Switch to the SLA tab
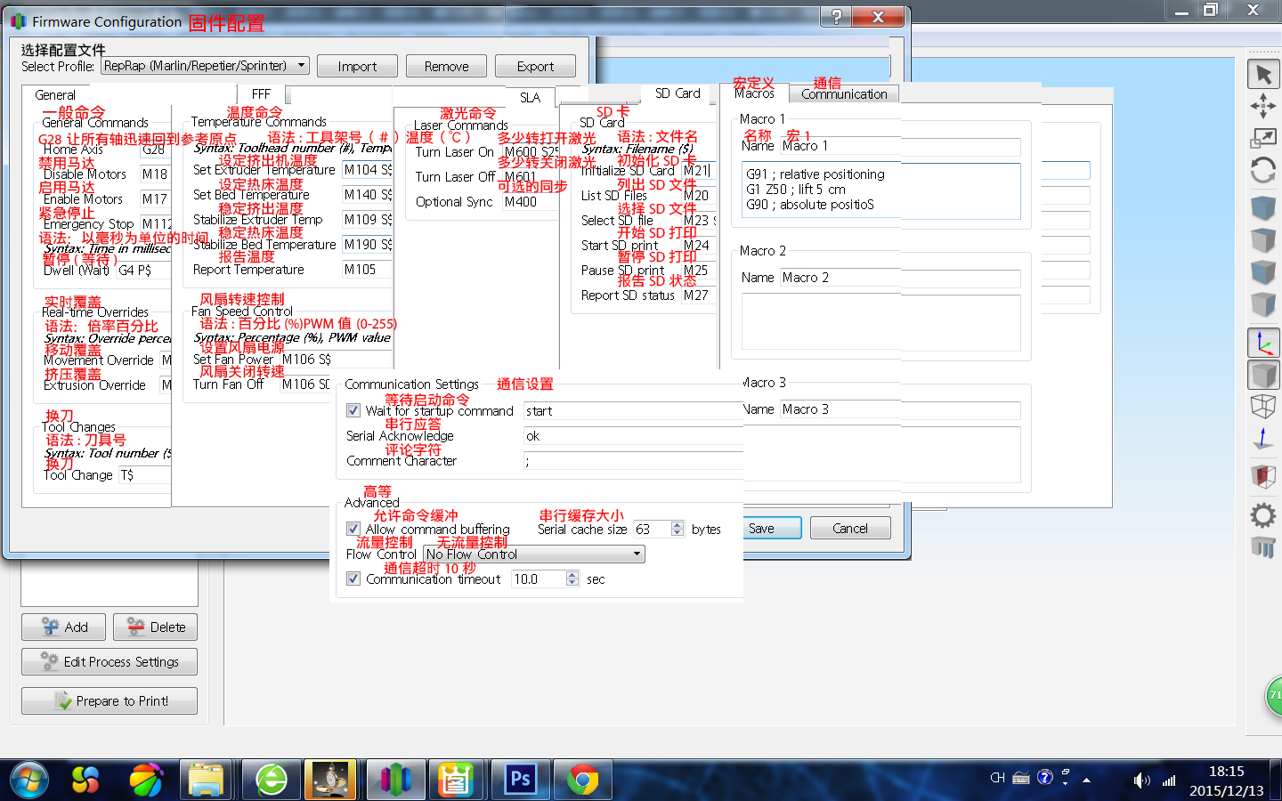 (530, 97)
